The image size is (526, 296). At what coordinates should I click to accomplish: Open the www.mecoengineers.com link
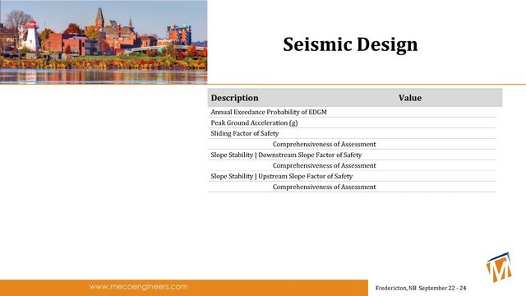pos(139,287)
